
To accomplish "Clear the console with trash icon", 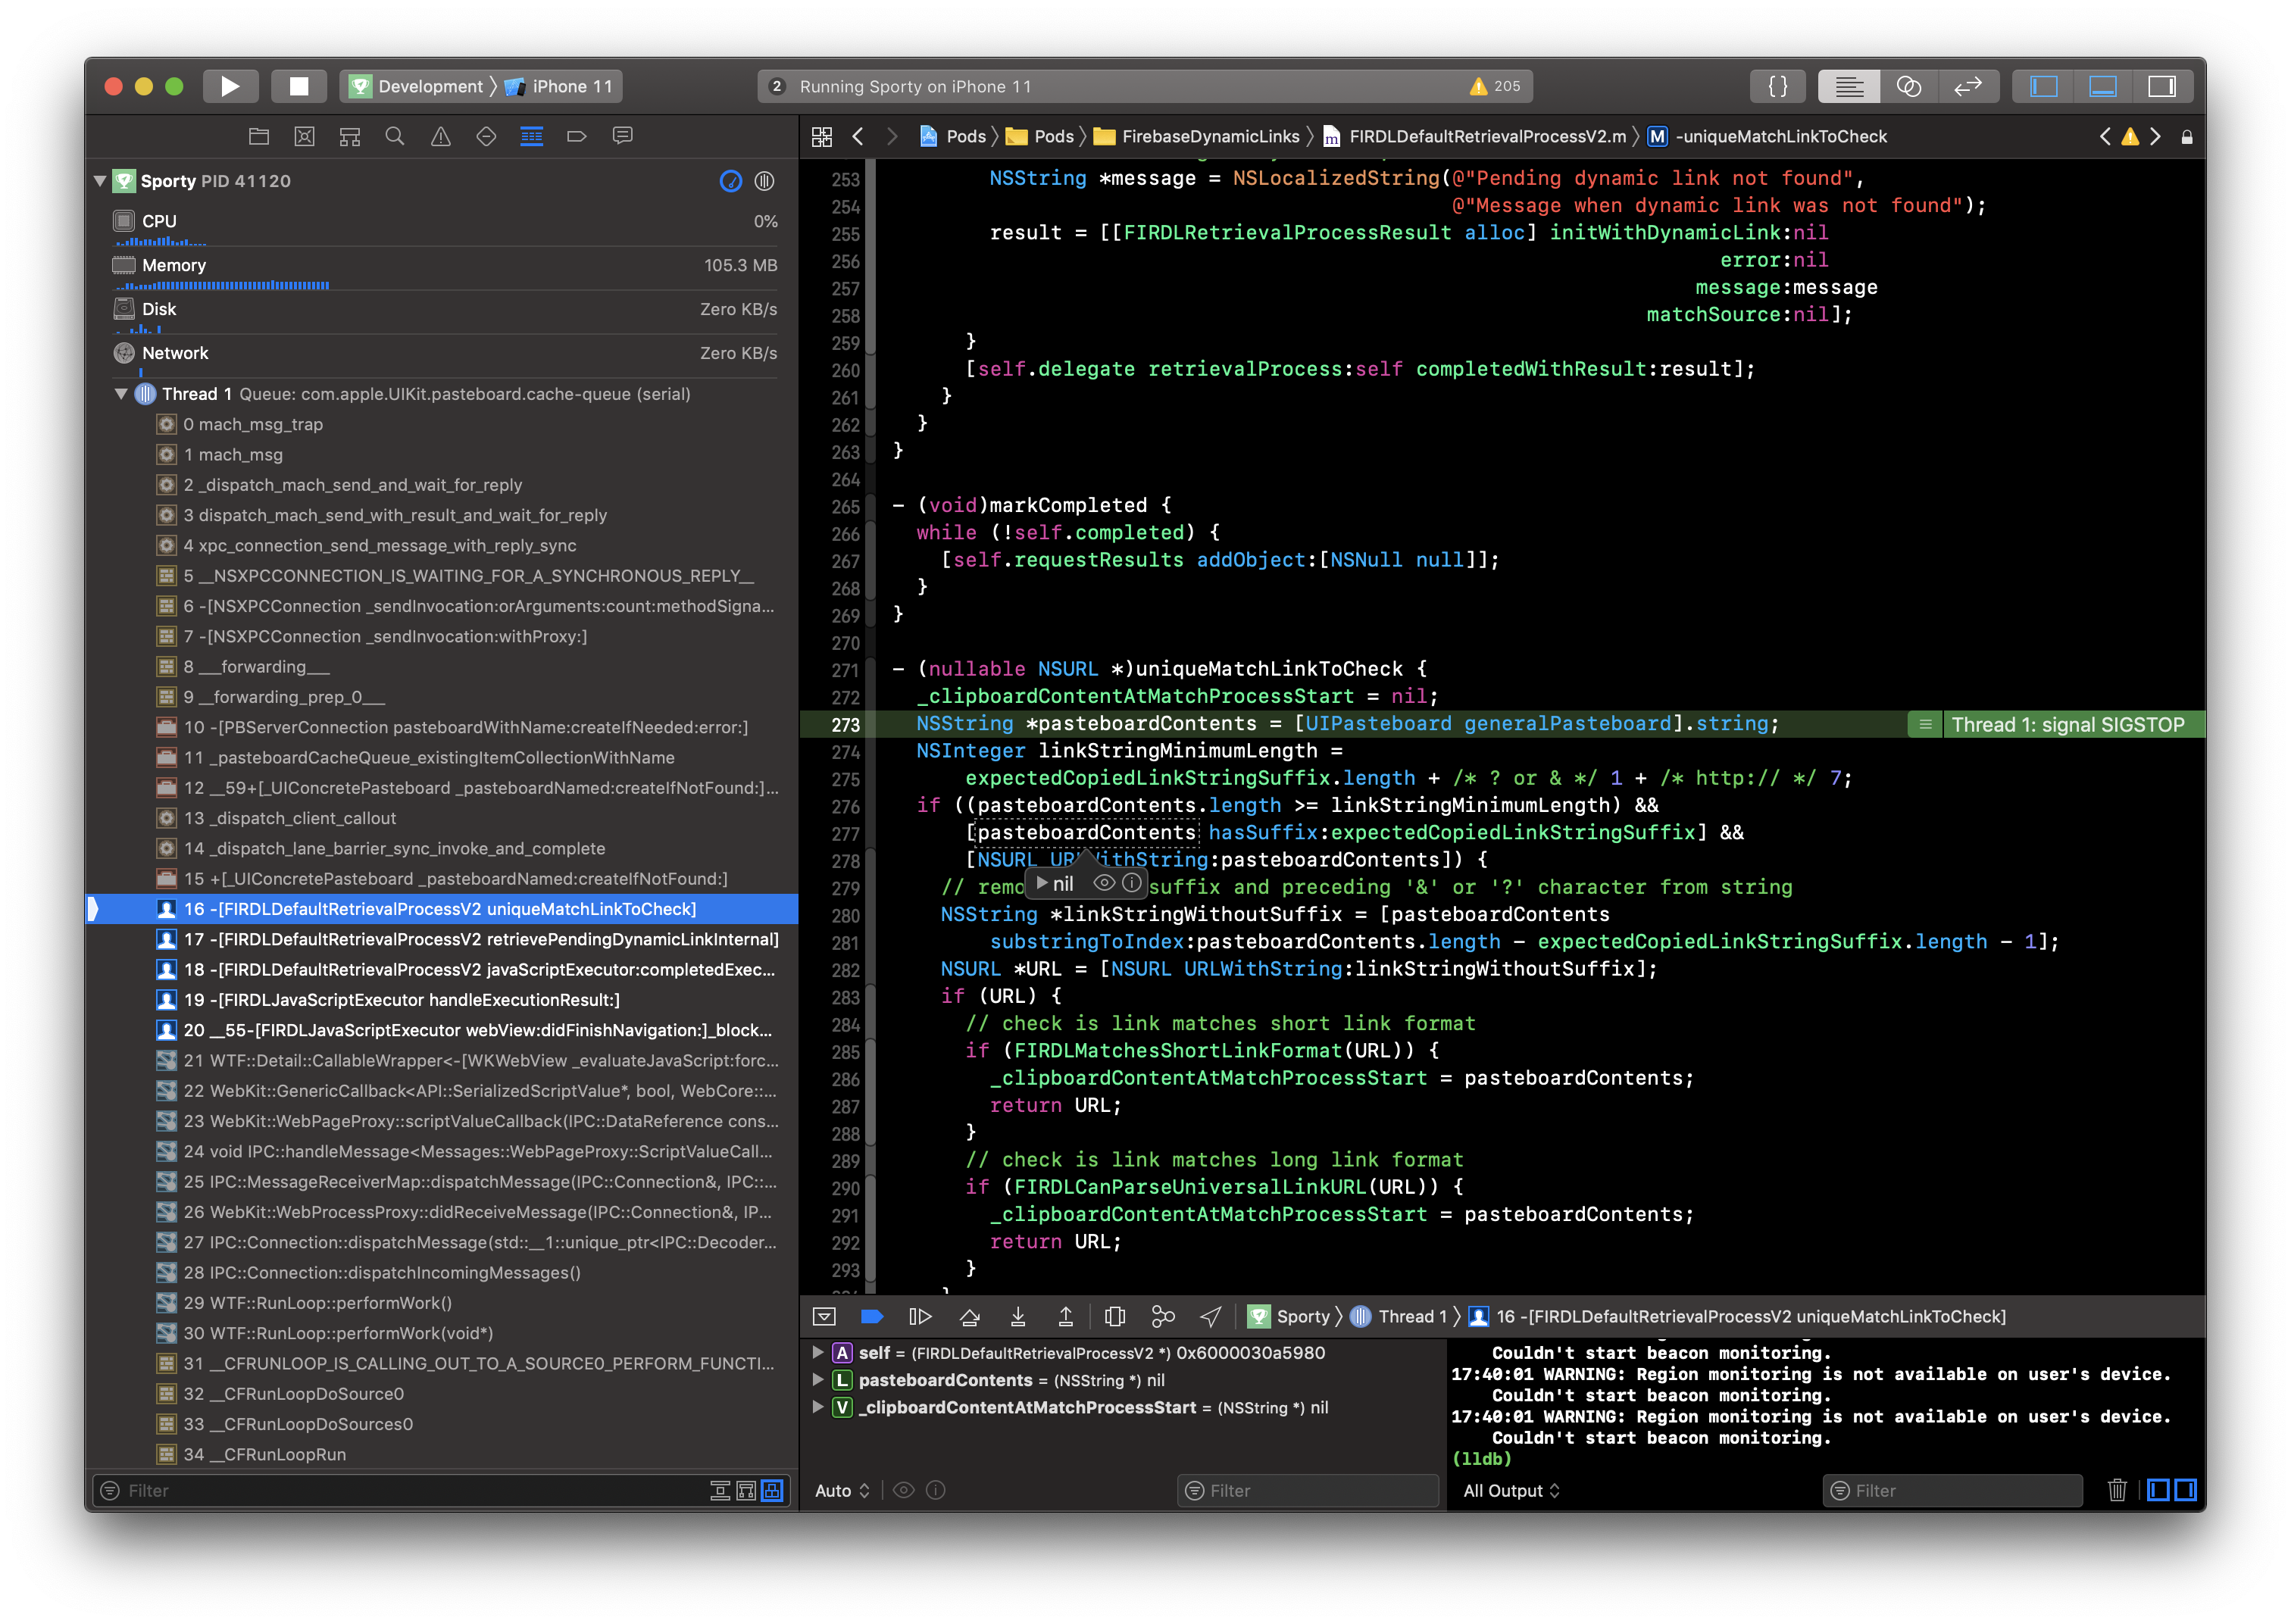I will (x=2116, y=1490).
